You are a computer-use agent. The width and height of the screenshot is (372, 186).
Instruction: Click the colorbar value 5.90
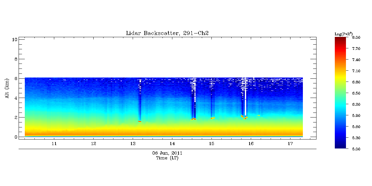356,116
